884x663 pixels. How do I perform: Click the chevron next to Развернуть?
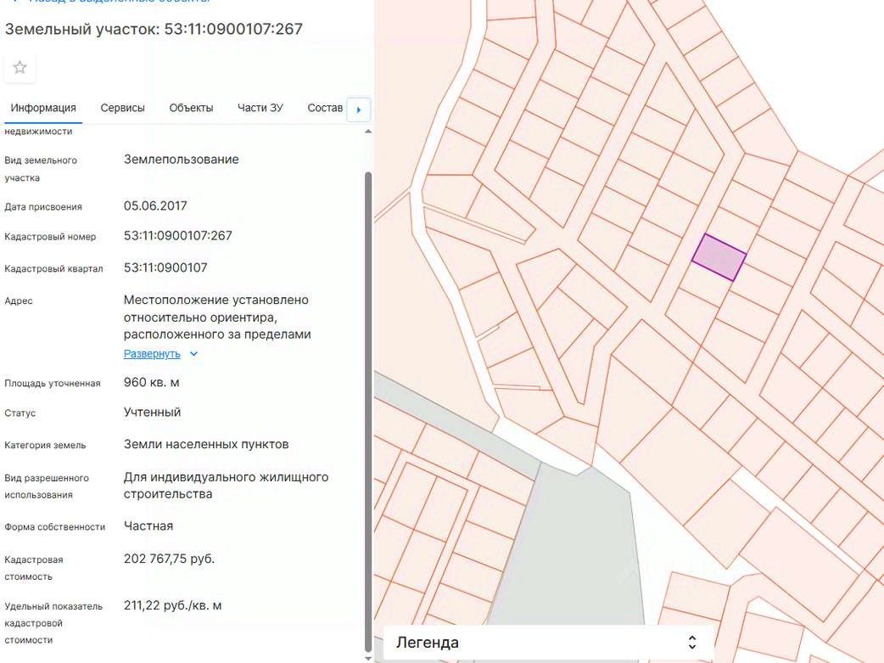pyautogui.click(x=193, y=354)
